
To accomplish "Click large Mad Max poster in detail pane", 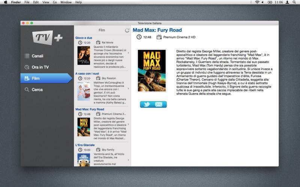I will (x=152, y=71).
